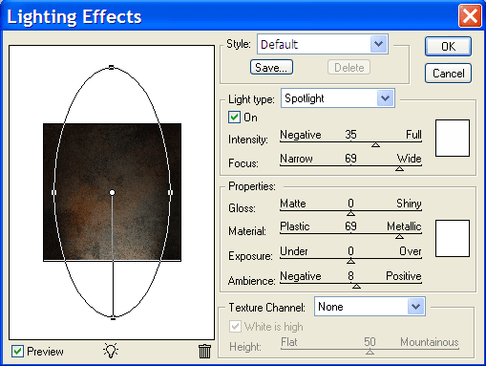The height and width of the screenshot is (366, 486).
Task: Uncheck the light On checkbox
Action: [x=234, y=118]
